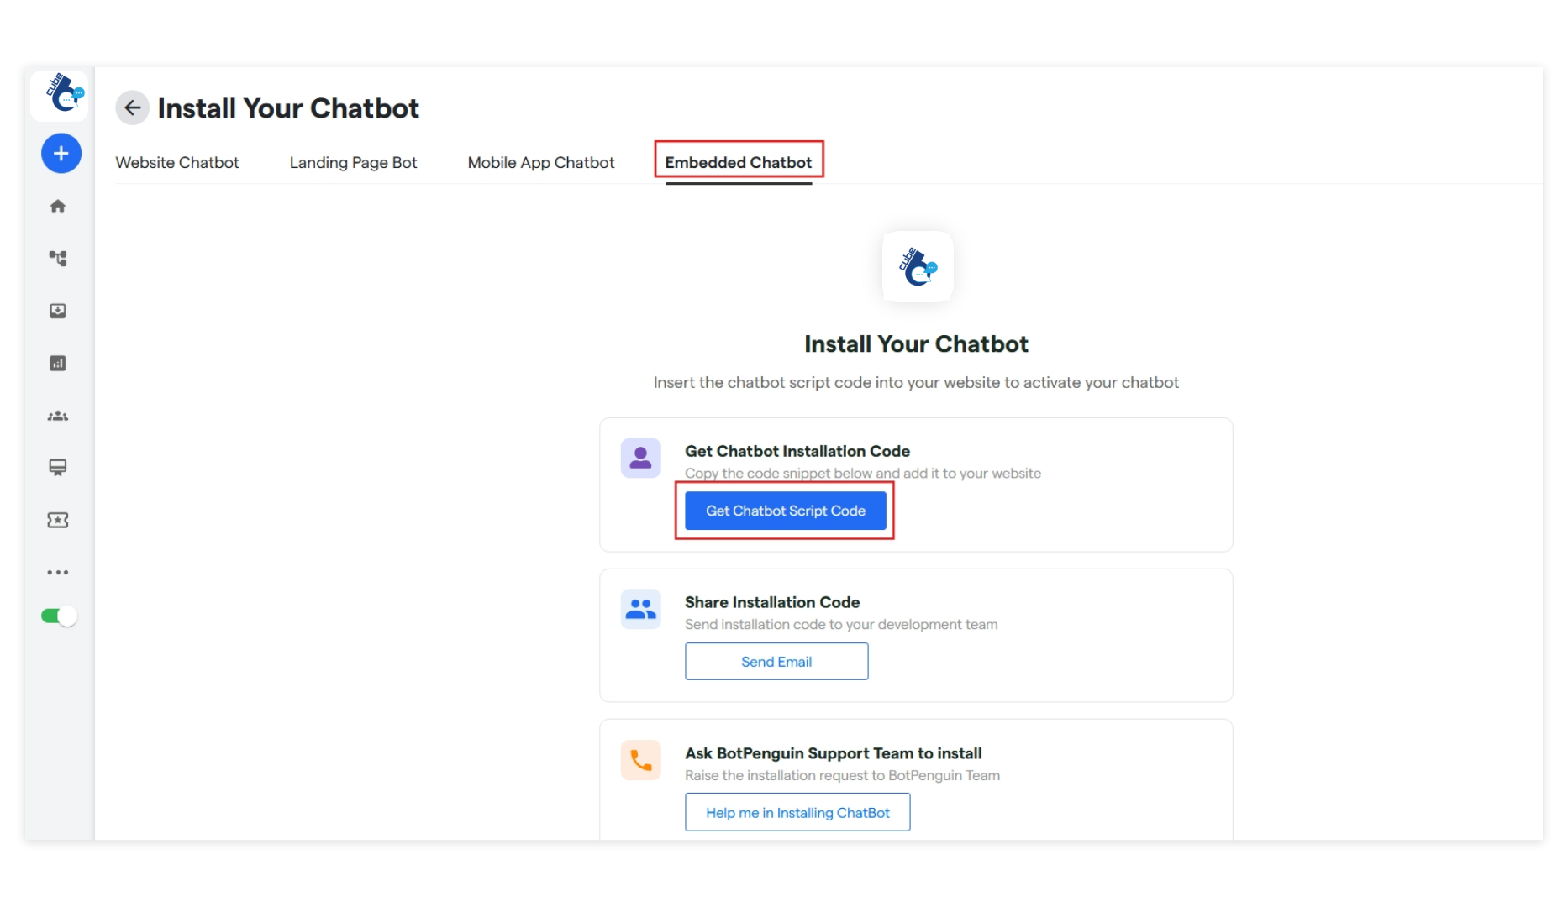This screenshot has height=907, width=1568.
Task: Select the Website Chatbot tab
Action: (x=177, y=162)
